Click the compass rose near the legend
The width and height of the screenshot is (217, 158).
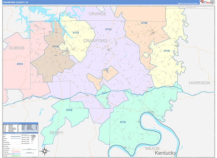click(44, 151)
